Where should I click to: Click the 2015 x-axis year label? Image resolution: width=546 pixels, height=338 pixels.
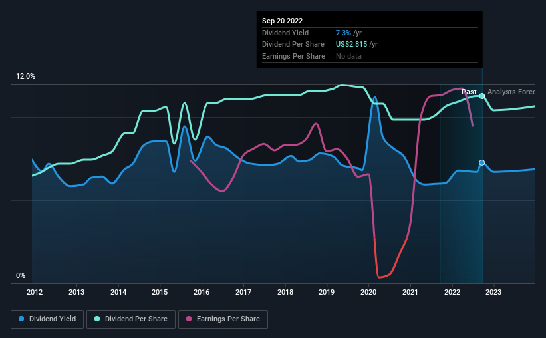tap(160, 292)
